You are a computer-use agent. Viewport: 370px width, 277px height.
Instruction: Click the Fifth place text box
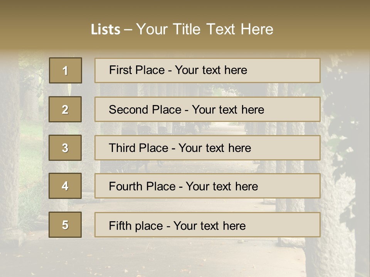point(207,225)
